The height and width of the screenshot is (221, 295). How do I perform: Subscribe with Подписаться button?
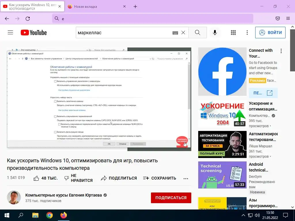171,198
